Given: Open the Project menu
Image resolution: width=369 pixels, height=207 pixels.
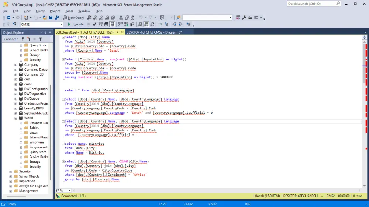Looking at the screenshot, I should coord(55,11).
